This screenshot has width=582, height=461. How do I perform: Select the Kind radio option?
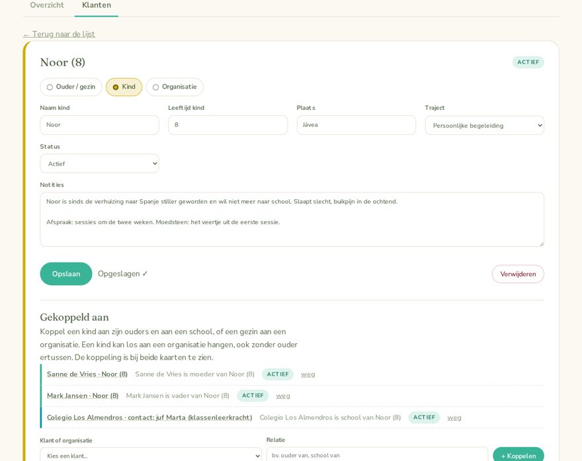click(124, 87)
